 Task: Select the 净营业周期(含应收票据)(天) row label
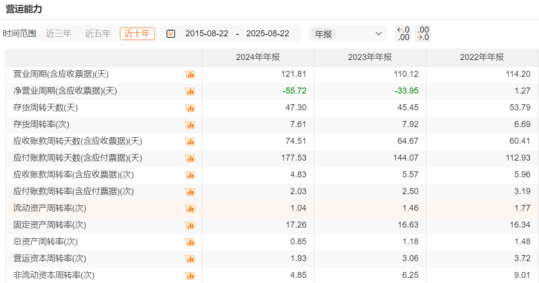[65, 91]
